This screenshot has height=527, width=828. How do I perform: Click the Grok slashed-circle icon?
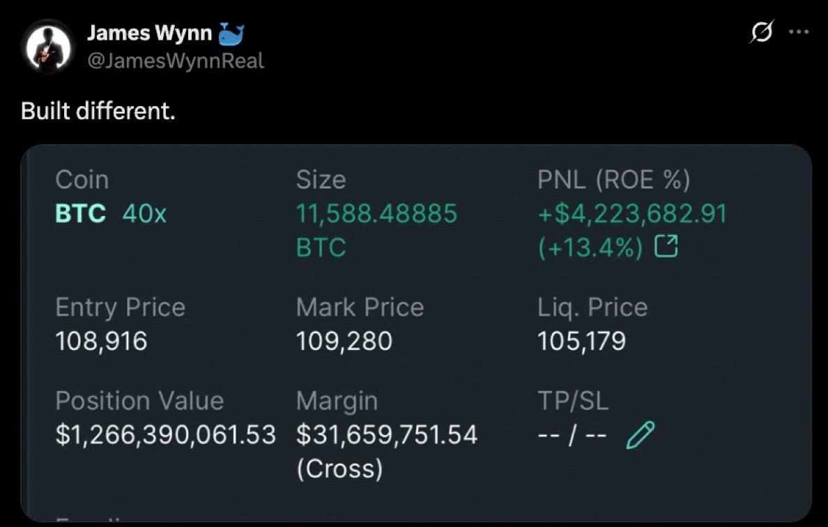pos(762,31)
